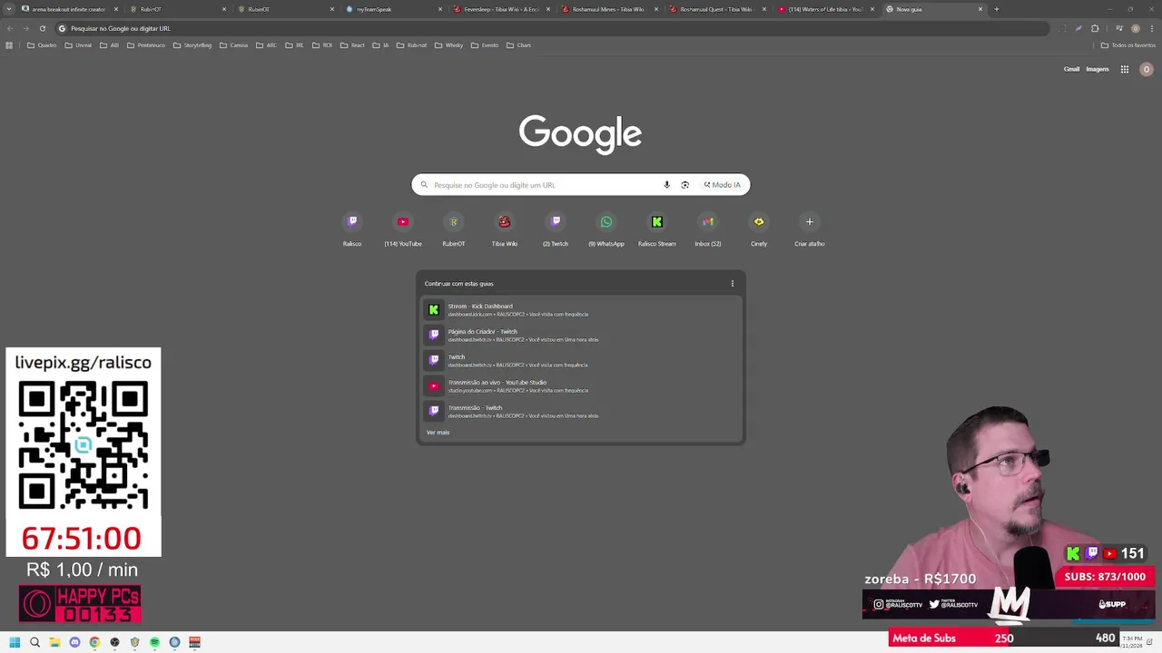
Task: Switch to the Feverstleep - Tibia Wiki tab
Action: (x=500, y=9)
